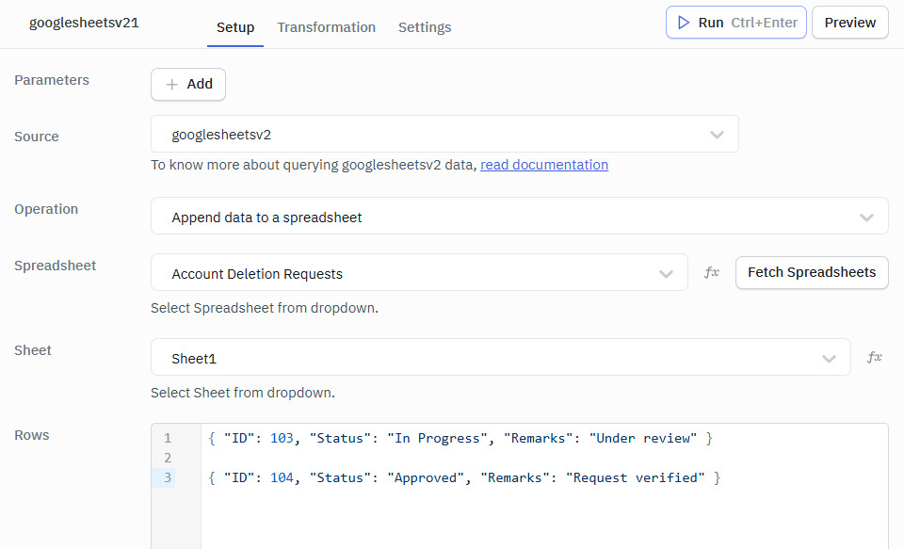Click the chevron on the Operation dropdown
Image resolution: width=904 pixels, height=549 pixels.
click(x=866, y=216)
